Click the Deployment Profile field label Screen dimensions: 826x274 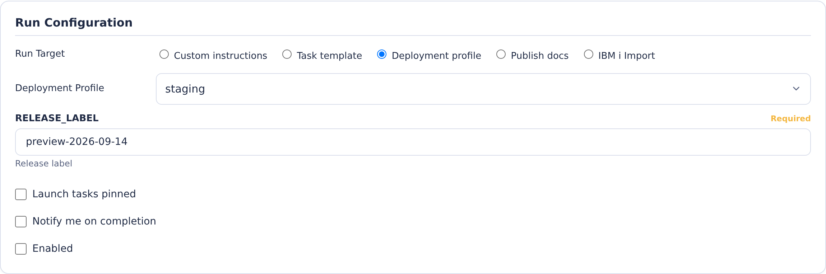60,88
